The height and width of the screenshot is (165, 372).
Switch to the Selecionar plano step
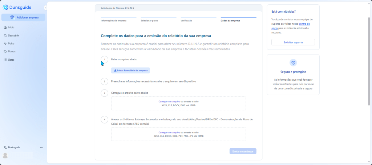coord(149,21)
